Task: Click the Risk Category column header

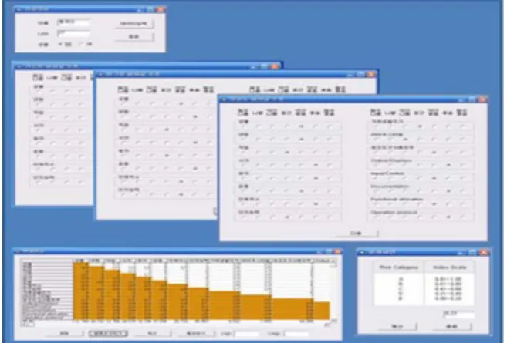Action: (398, 267)
